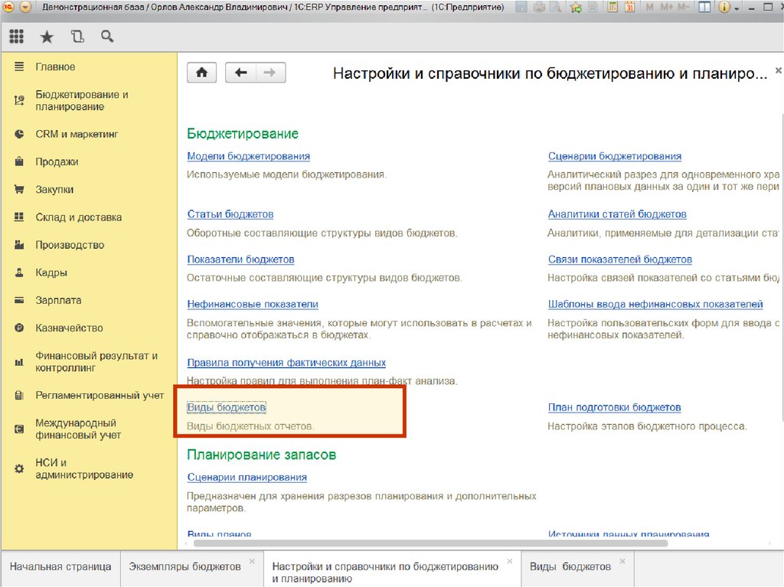
Task: Click the print icon in title bar
Action: pos(538,7)
